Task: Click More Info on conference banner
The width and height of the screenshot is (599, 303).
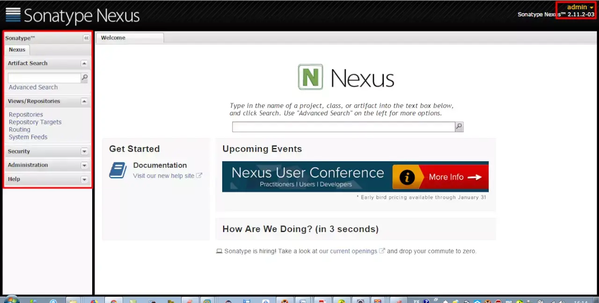Action: pyautogui.click(x=455, y=177)
